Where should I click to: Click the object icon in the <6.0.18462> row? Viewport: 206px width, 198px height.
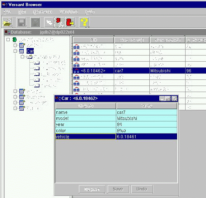coord(76,71)
